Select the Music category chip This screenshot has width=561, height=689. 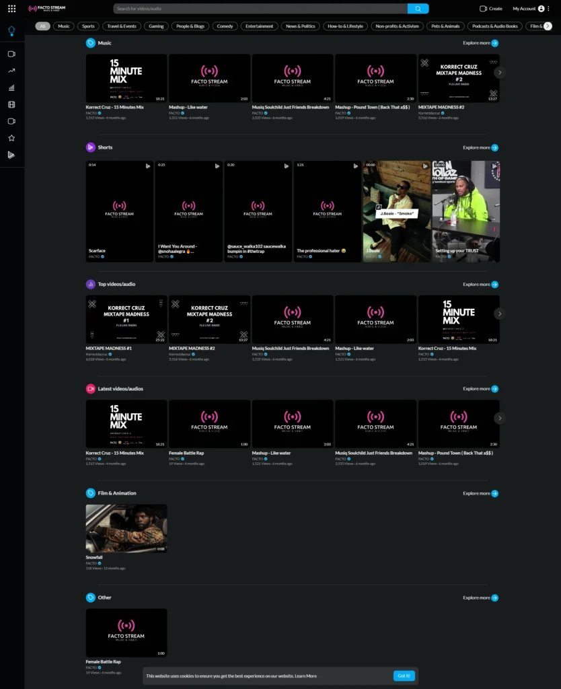(64, 26)
